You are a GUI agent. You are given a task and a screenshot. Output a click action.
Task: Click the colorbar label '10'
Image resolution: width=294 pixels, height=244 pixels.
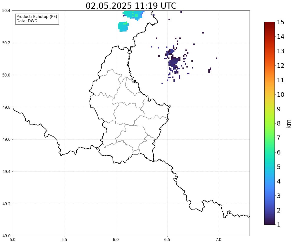tap(281, 94)
